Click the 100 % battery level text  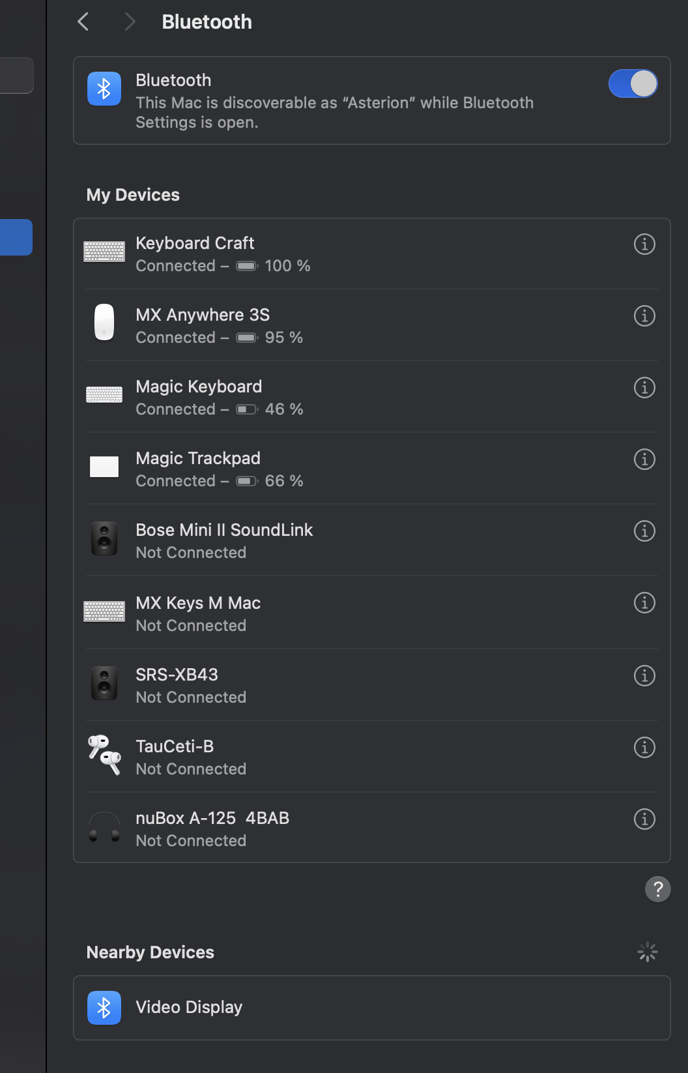click(287, 266)
